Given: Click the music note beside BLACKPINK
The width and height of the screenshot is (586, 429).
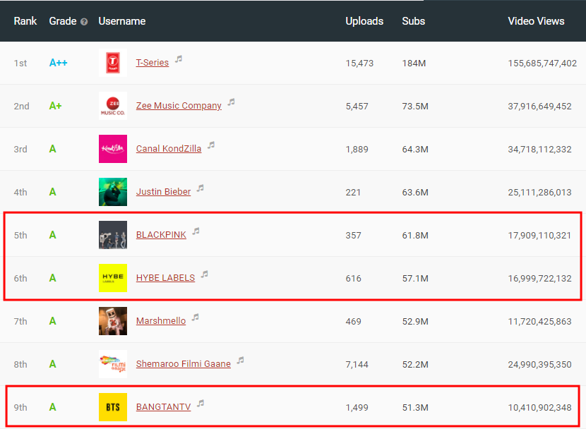Looking at the screenshot, I should click(196, 231).
